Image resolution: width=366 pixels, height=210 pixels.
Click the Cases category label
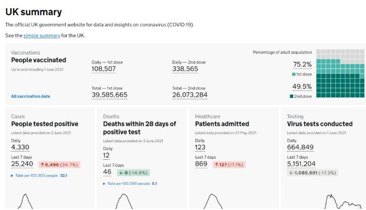18,116
